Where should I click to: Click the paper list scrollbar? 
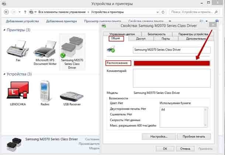tap(205, 117)
